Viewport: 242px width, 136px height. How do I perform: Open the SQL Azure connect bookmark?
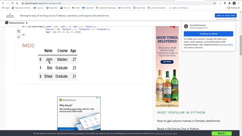(x=22, y=8)
